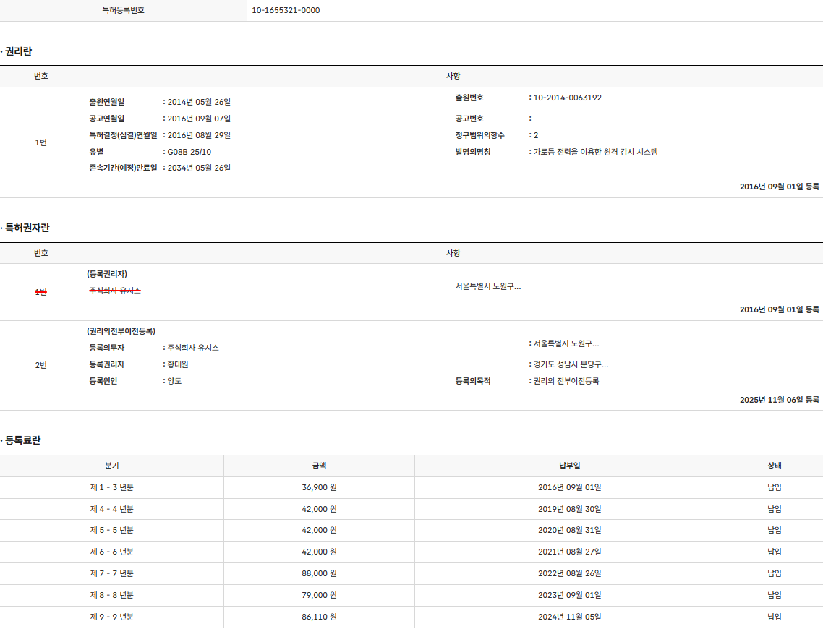Click the 특허권자란 section heading
823x629 pixels.
tap(27, 228)
